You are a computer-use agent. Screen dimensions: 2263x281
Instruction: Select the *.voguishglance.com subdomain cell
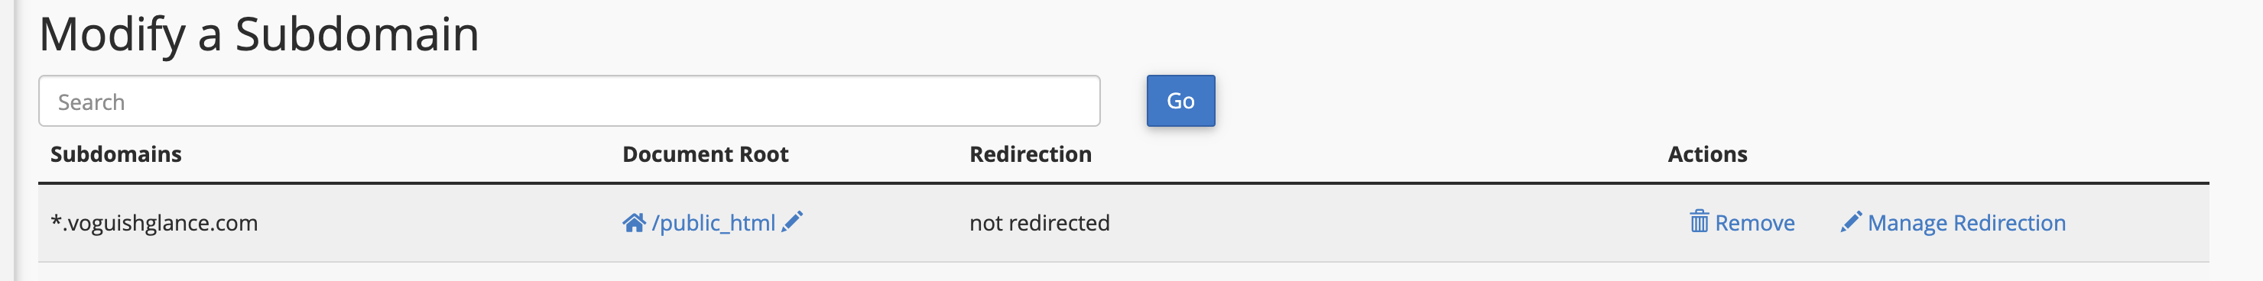pos(154,223)
